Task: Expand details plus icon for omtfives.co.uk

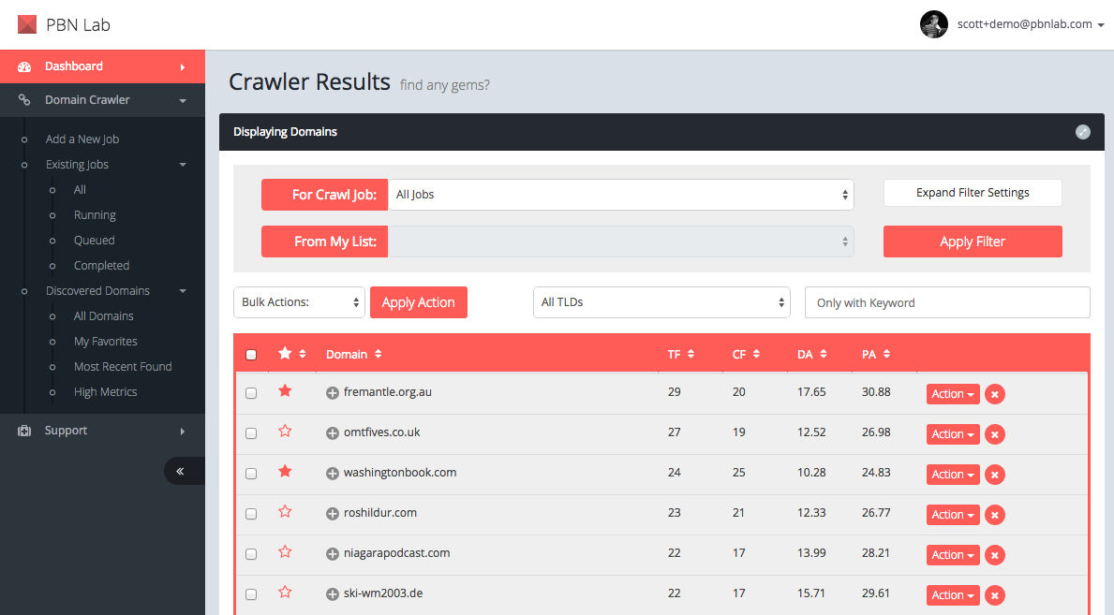Action: 332,433
